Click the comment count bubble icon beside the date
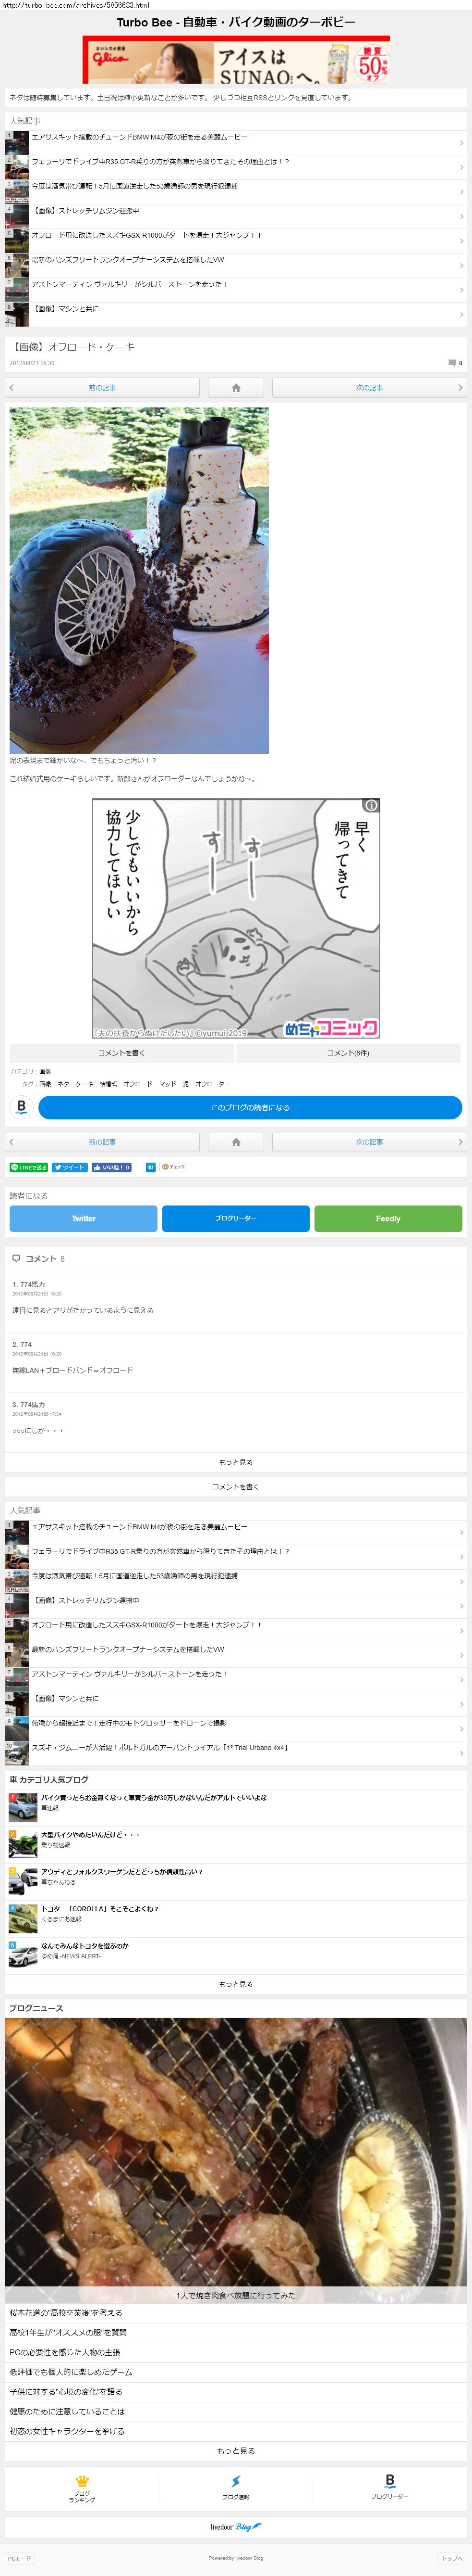Screen dimensions: 472x2576 (x=452, y=363)
